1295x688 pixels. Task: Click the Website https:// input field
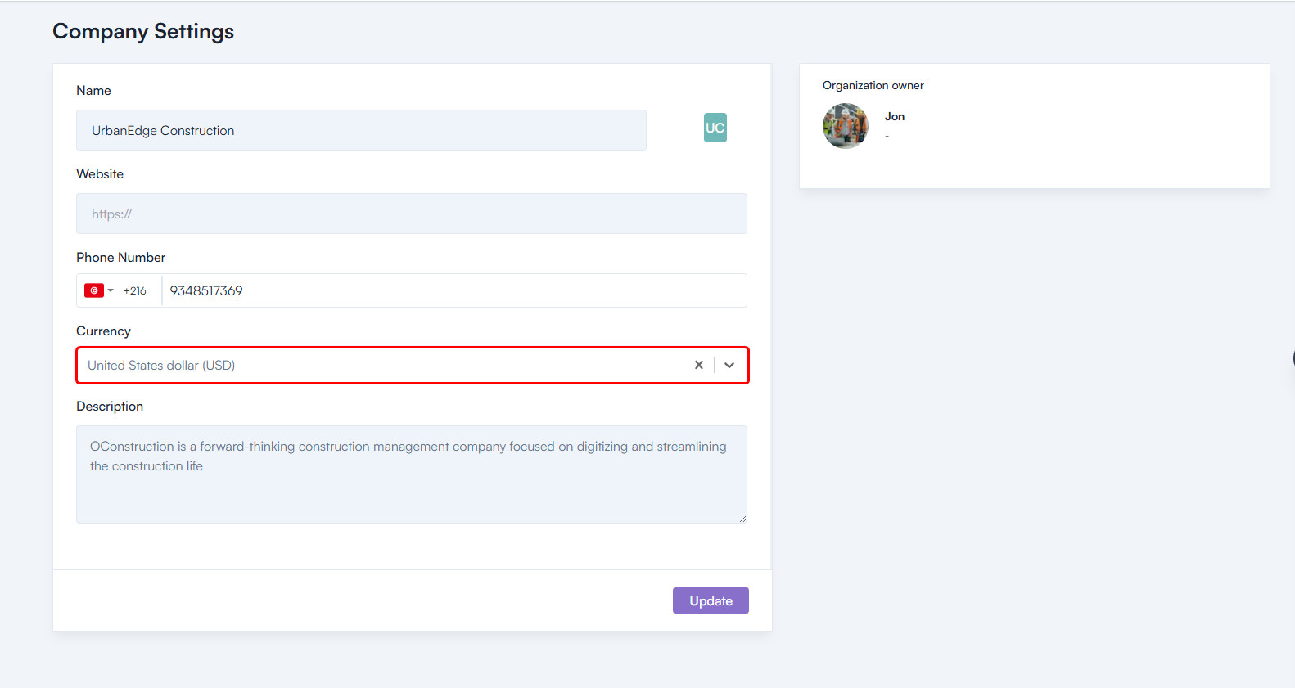click(x=411, y=214)
